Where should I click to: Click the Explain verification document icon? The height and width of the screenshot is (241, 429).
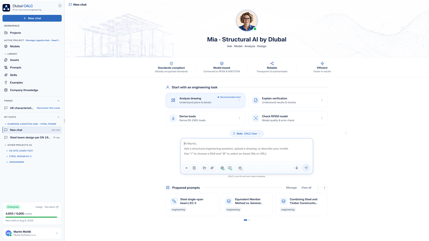point(256,100)
